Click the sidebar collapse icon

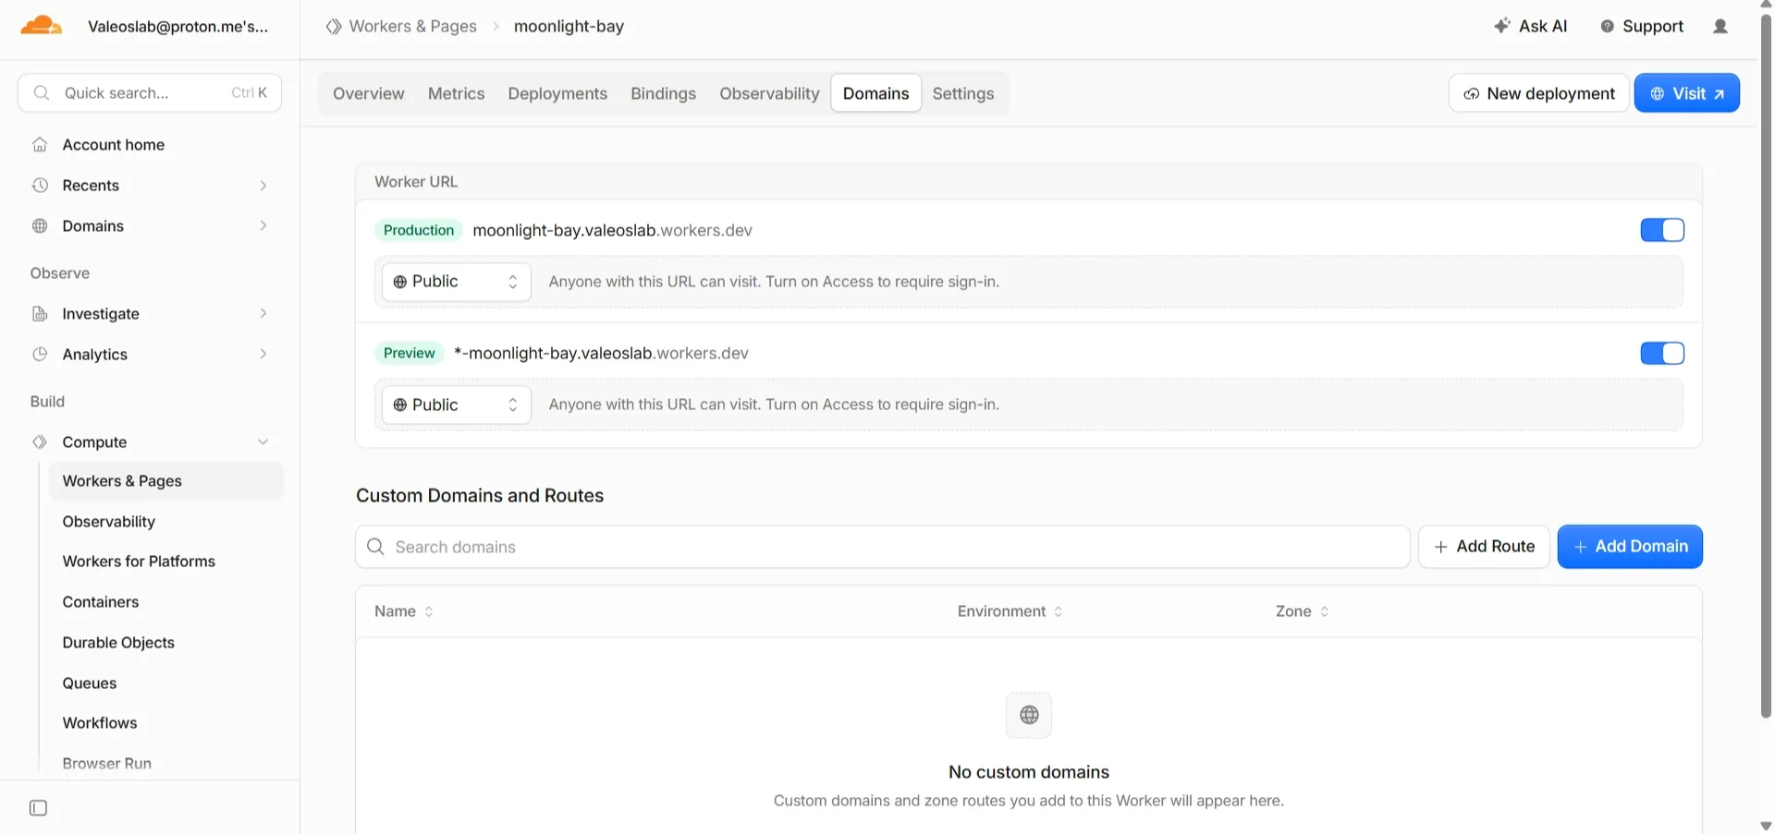point(38,808)
